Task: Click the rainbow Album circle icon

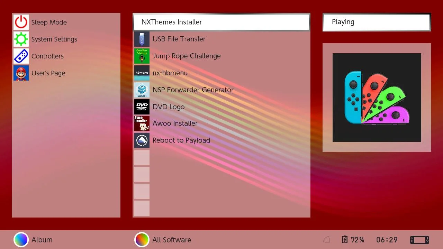Action: tap(21, 240)
